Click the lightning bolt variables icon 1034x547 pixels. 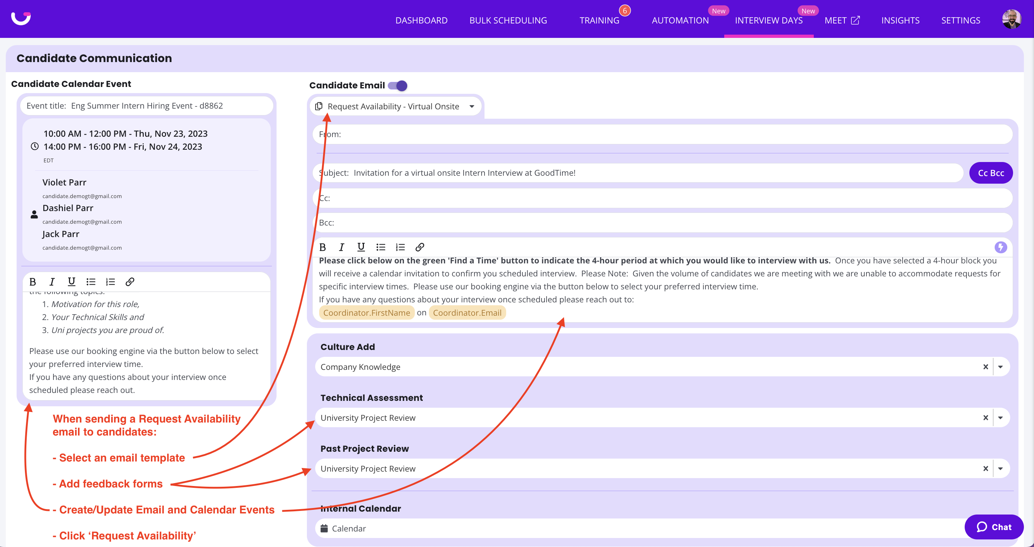(1000, 247)
